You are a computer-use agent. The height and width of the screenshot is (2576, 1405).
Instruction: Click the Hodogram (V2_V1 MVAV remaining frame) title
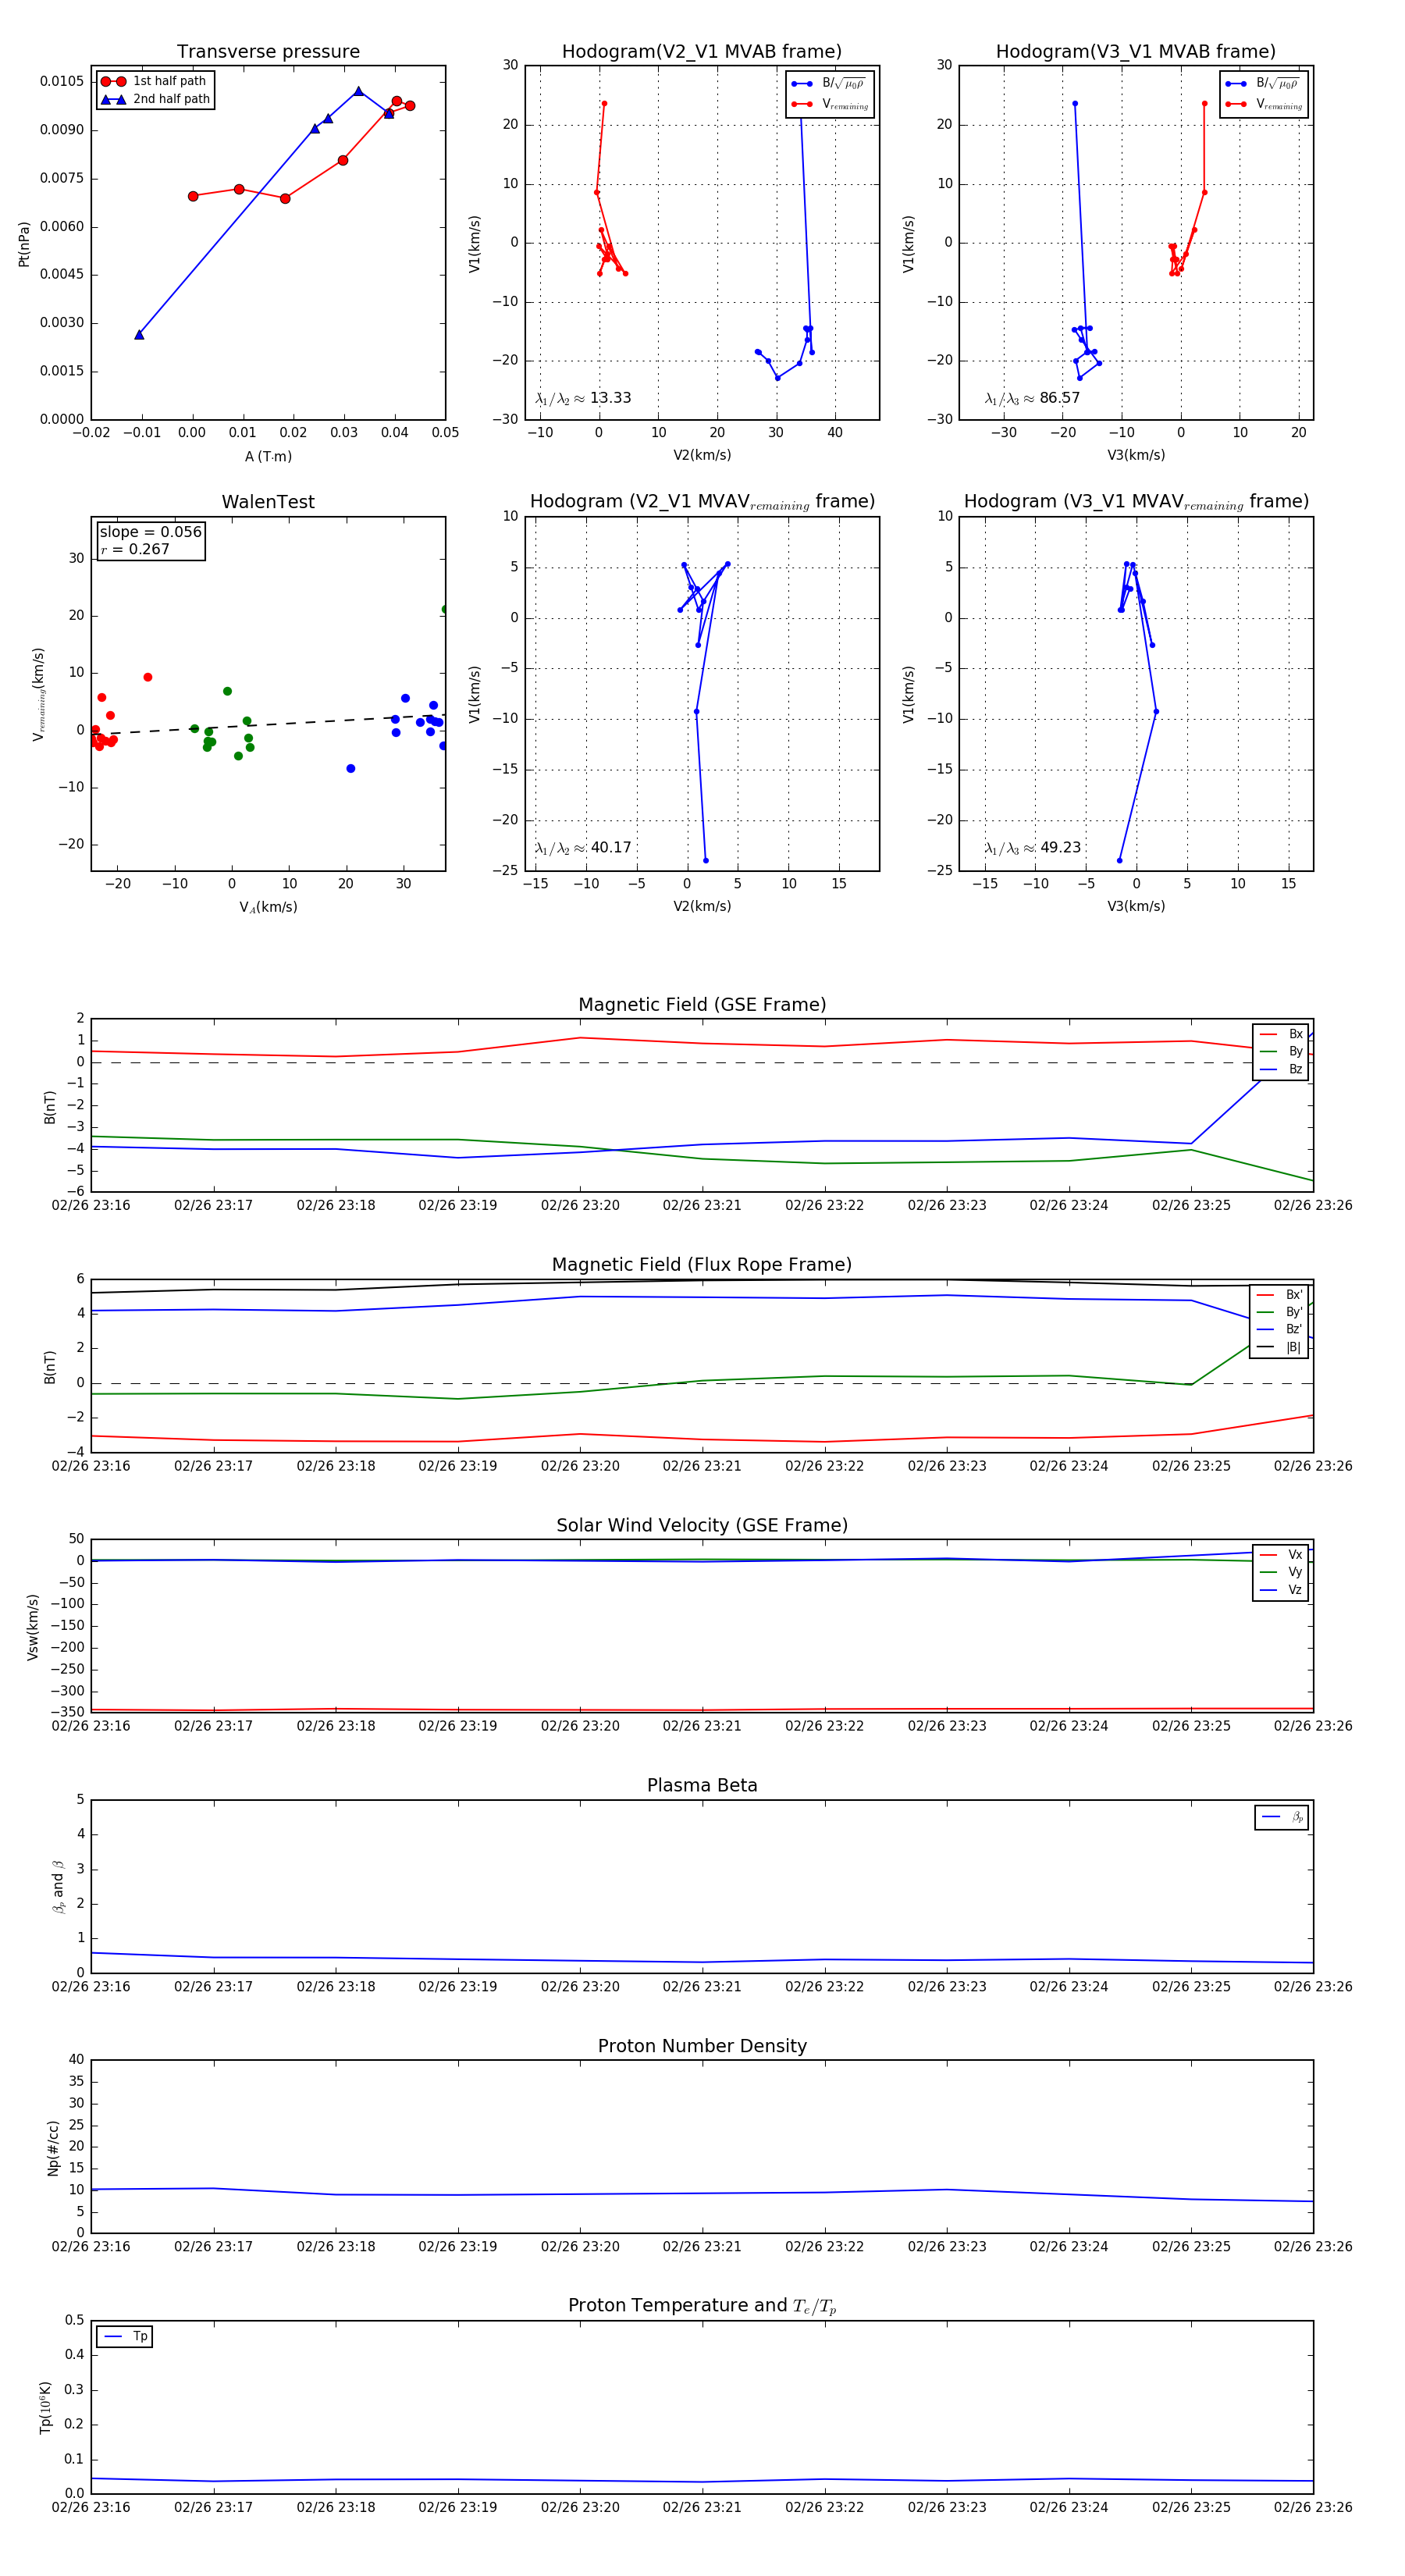click(702, 502)
